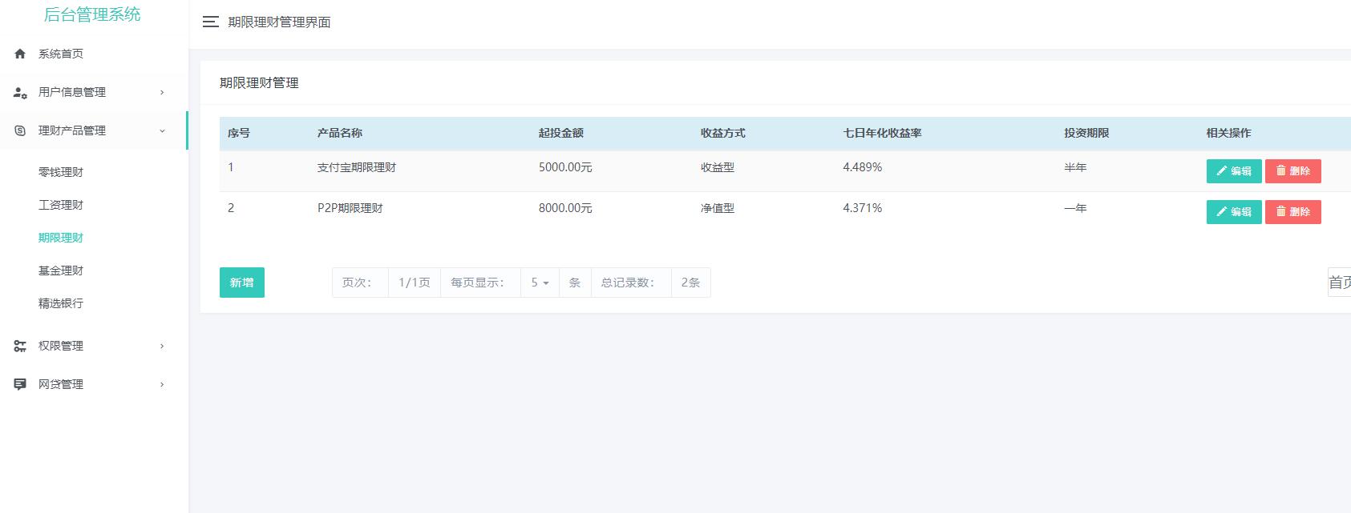1351x513 pixels.
Task: Click the 一年 term cell
Action: point(1076,208)
